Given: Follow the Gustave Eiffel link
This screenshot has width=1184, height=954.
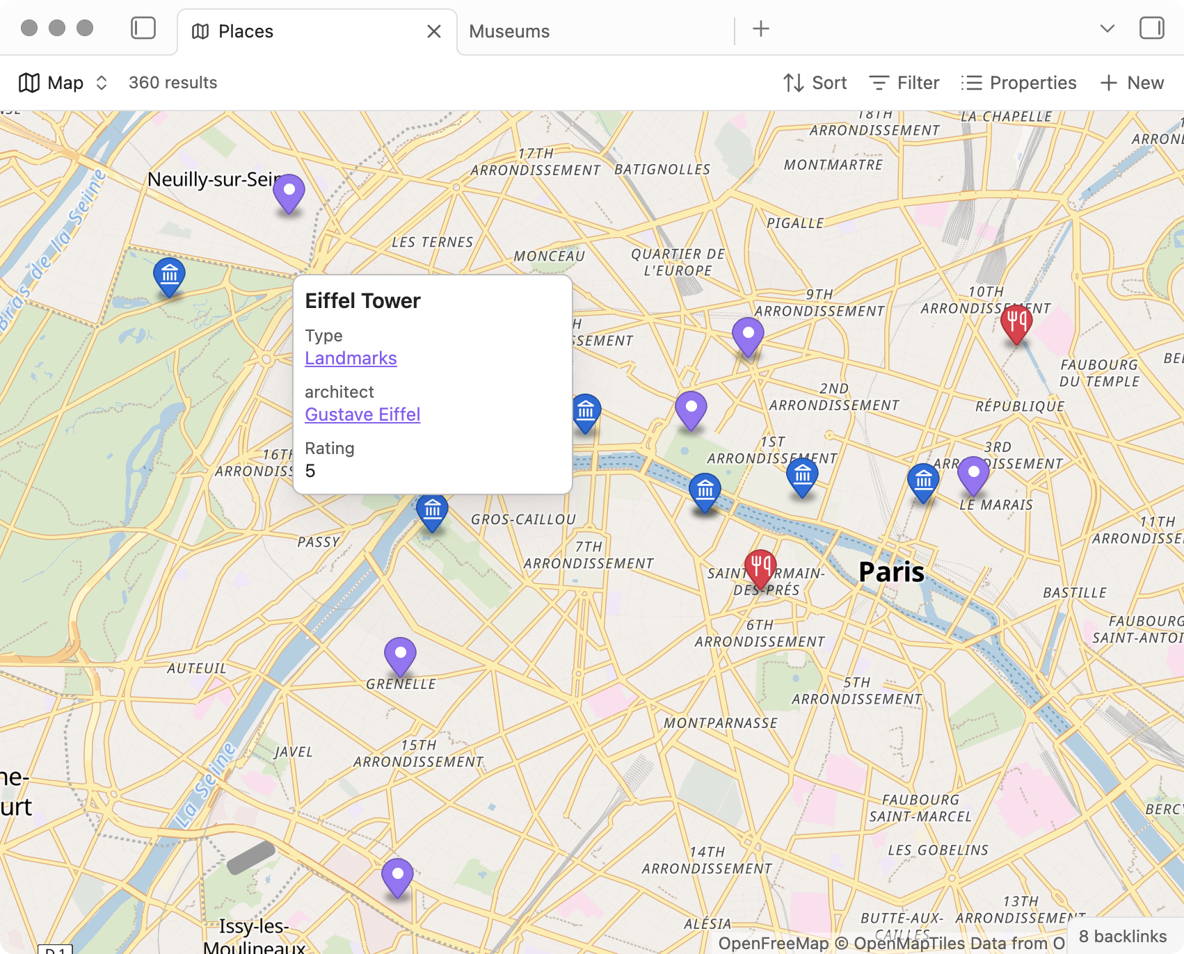Looking at the screenshot, I should pyautogui.click(x=362, y=414).
